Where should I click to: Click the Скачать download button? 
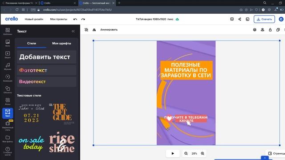click(x=264, y=19)
